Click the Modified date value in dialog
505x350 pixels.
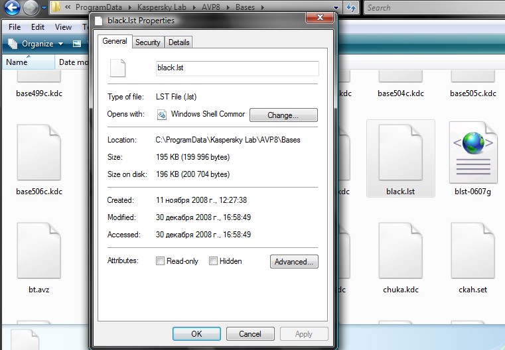point(203,217)
